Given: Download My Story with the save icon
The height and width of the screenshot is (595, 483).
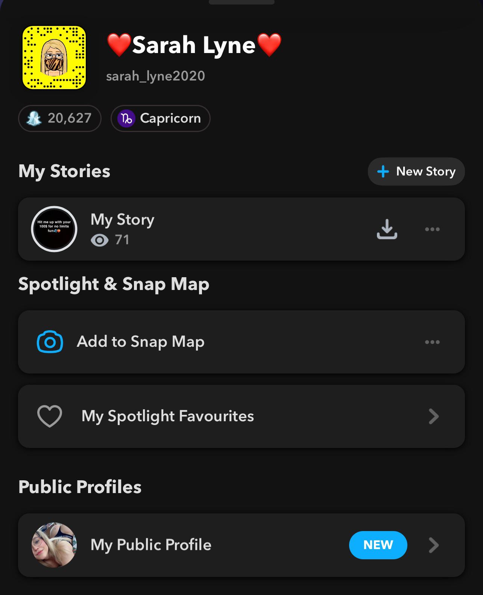Looking at the screenshot, I should (387, 229).
